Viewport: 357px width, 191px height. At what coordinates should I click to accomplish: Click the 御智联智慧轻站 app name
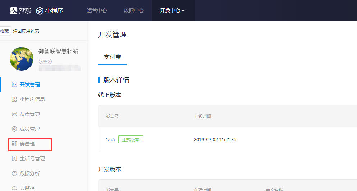(x=59, y=51)
